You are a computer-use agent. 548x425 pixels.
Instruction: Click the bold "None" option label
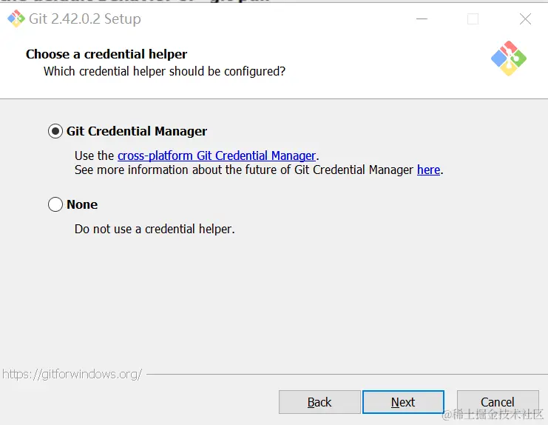[82, 204]
